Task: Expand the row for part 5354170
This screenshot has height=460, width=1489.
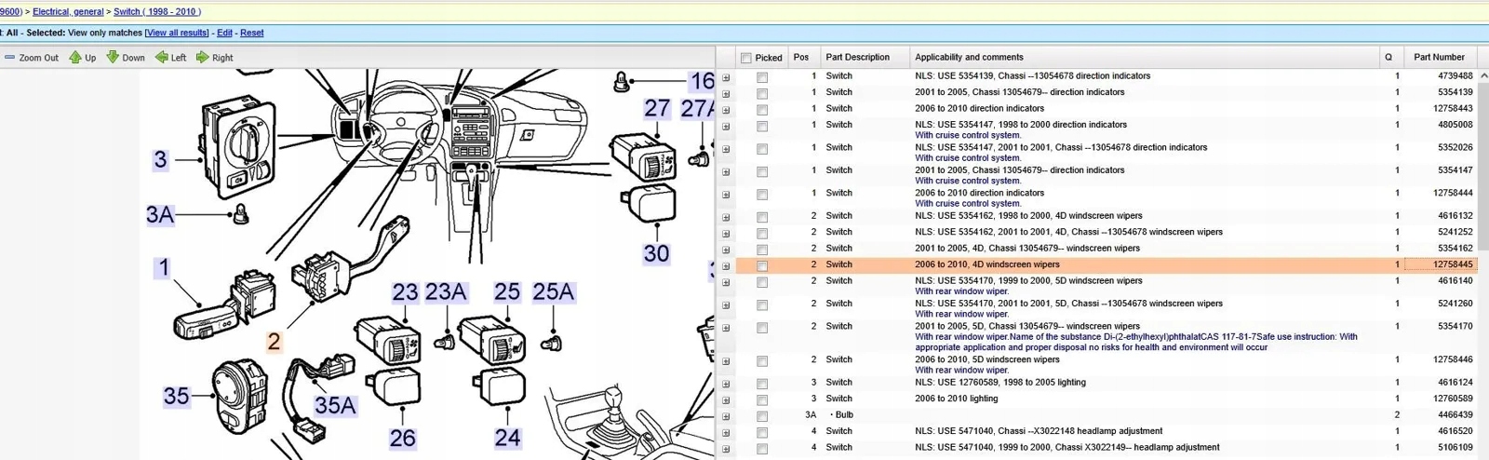Action: coord(726,328)
